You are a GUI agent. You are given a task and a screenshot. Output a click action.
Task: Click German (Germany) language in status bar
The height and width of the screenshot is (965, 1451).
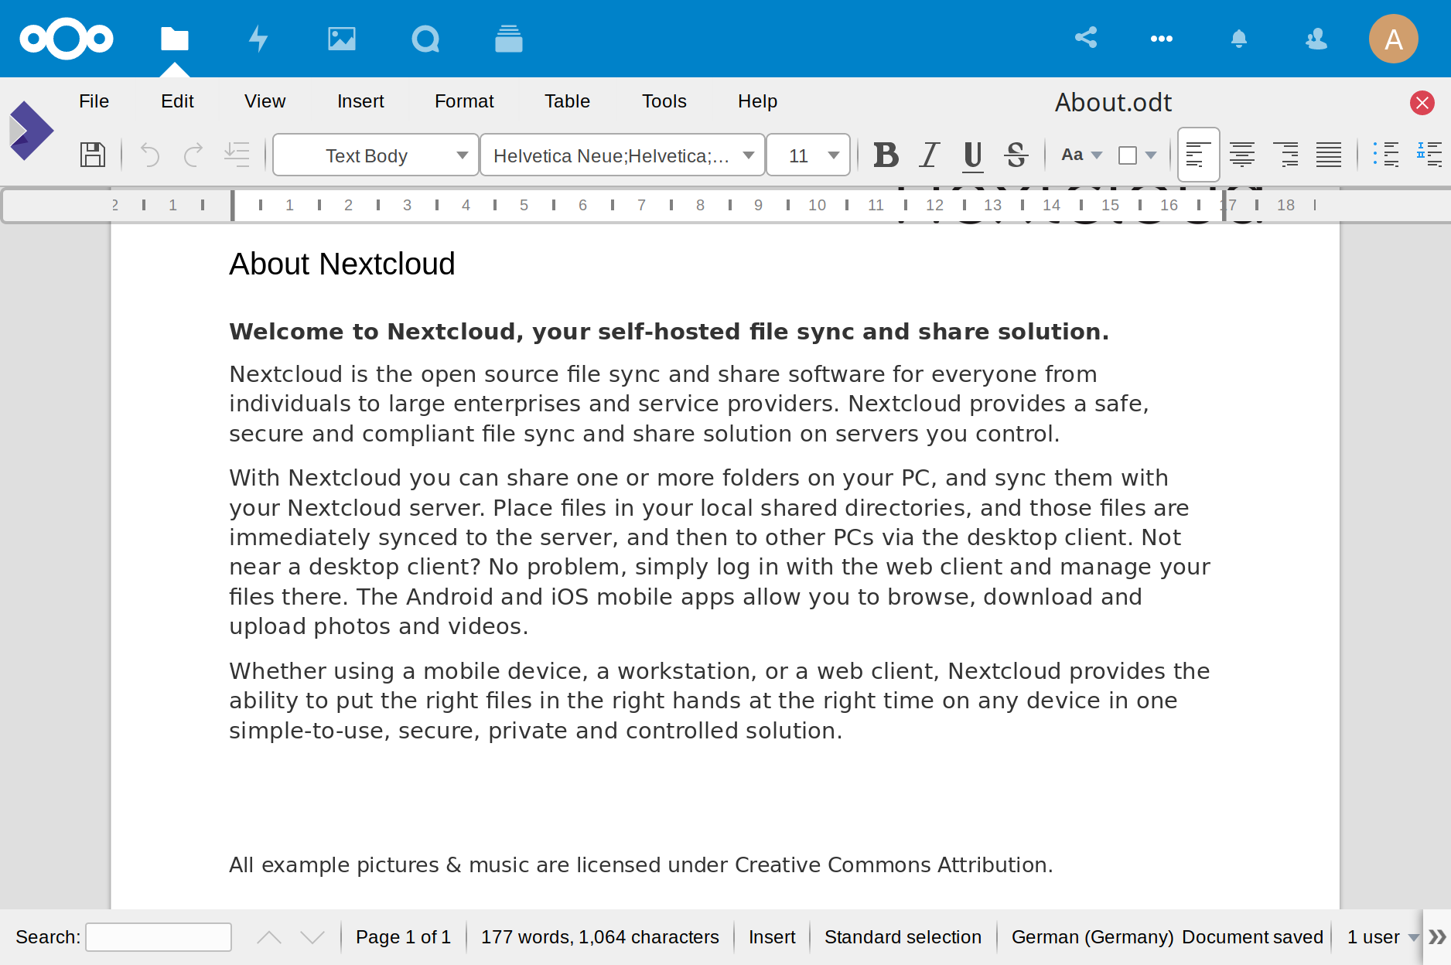[1092, 937]
